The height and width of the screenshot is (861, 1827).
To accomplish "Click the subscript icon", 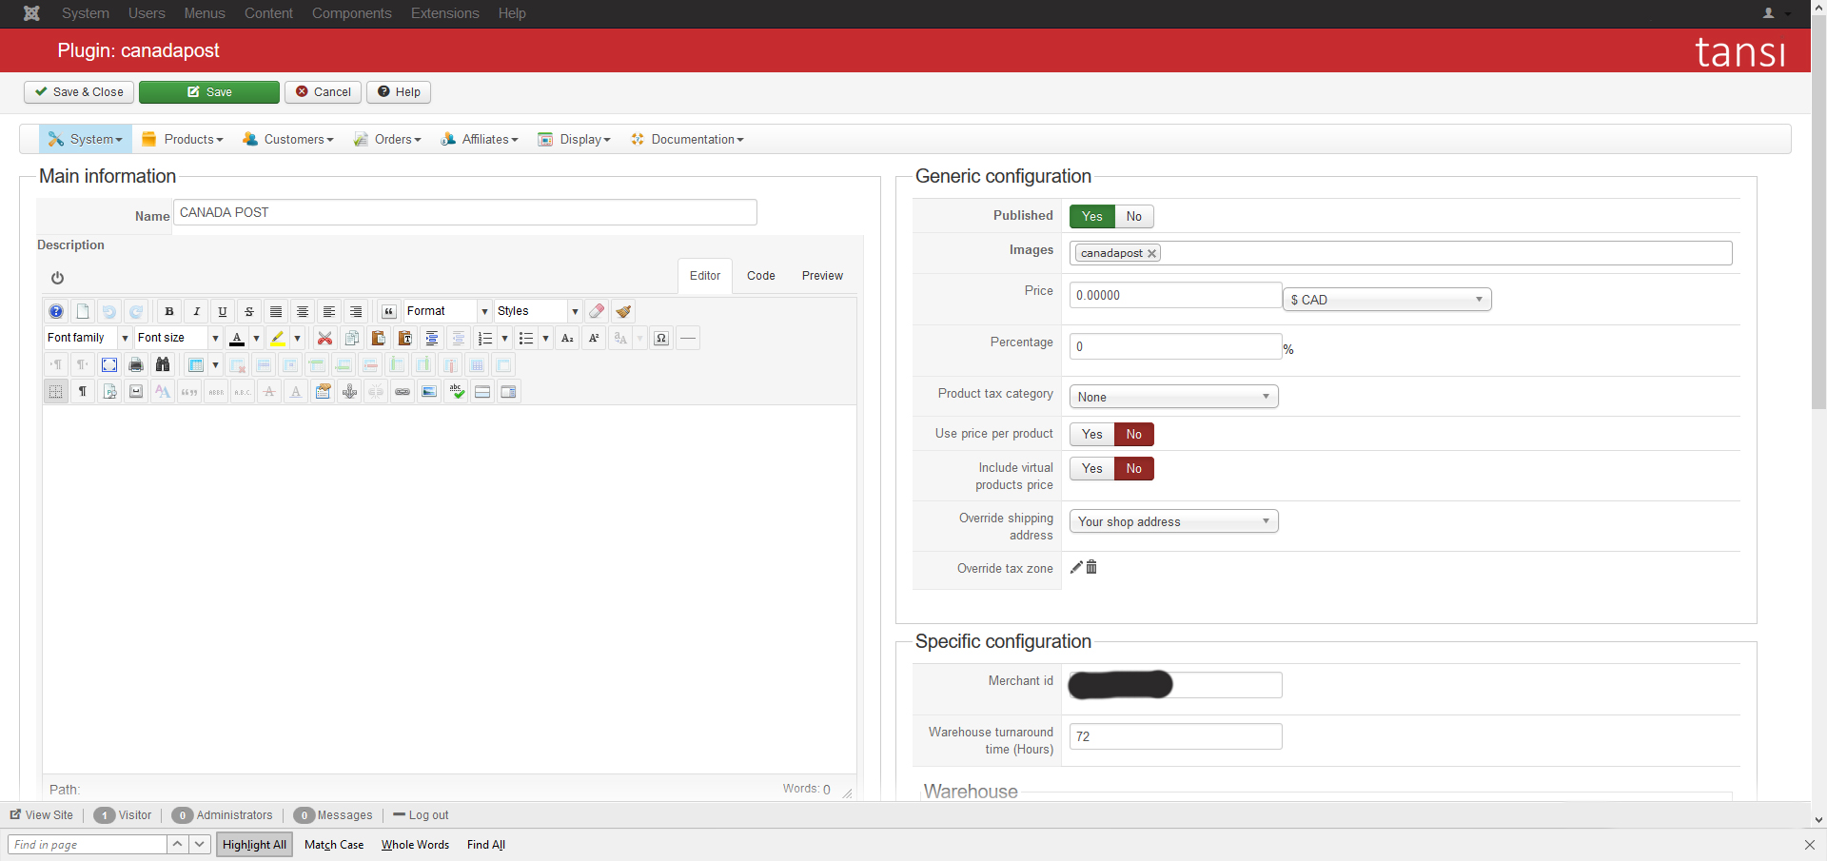I will pos(567,338).
